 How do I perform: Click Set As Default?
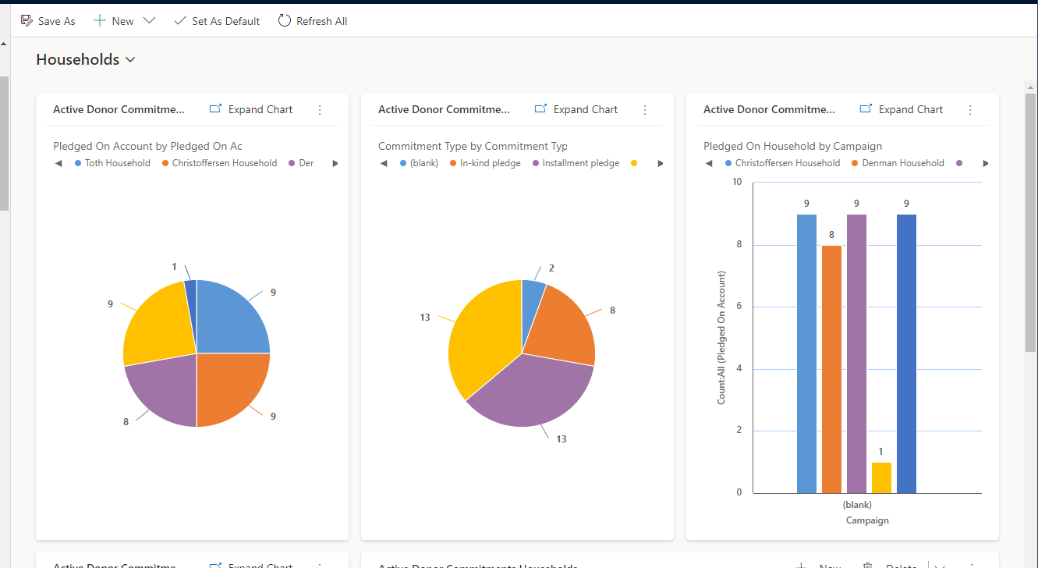(x=217, y=21)
